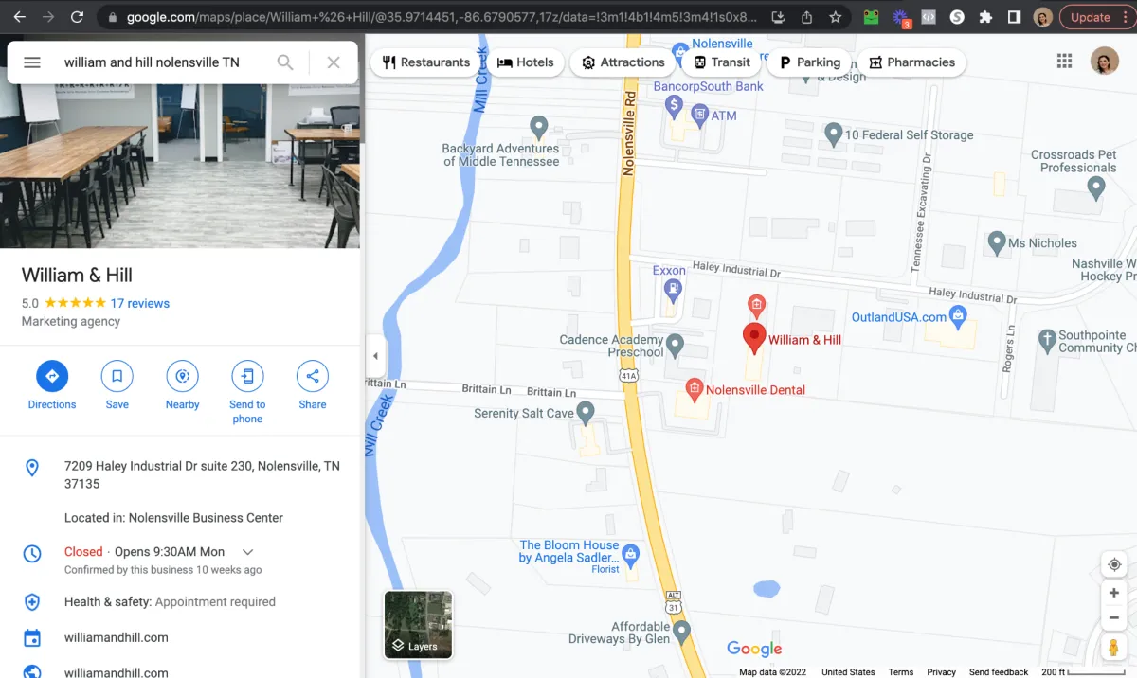Click the Serenity Salt Cave pin
This screenshot has height=678, width=1137.
click(586, 412)
